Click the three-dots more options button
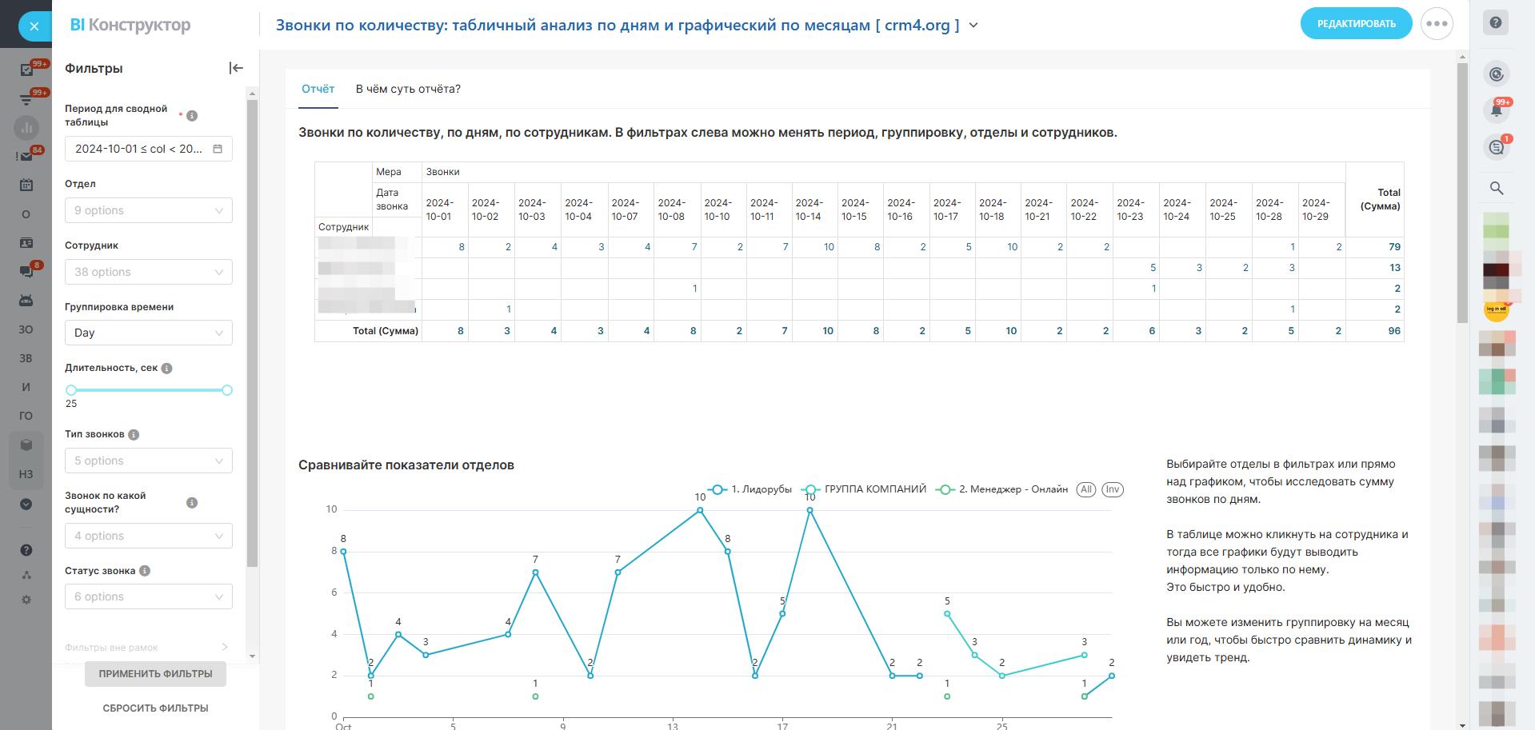This screenshot has width=1535, height=730. (1437, 24)
